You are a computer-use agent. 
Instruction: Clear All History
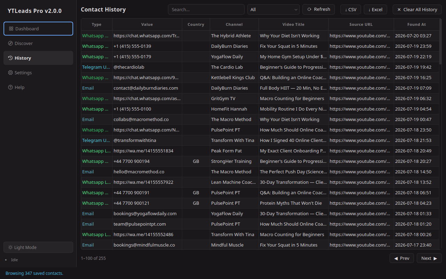pyautogui.click(x=417, y=9)
